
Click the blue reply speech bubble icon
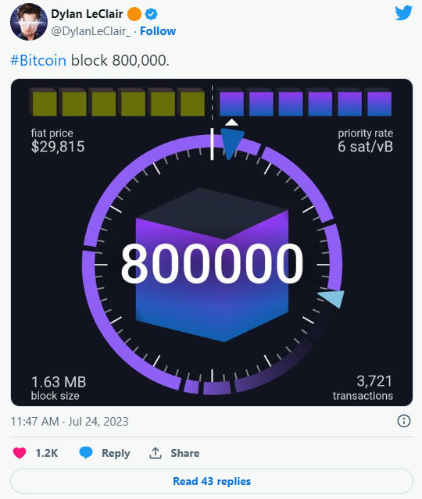86,453
